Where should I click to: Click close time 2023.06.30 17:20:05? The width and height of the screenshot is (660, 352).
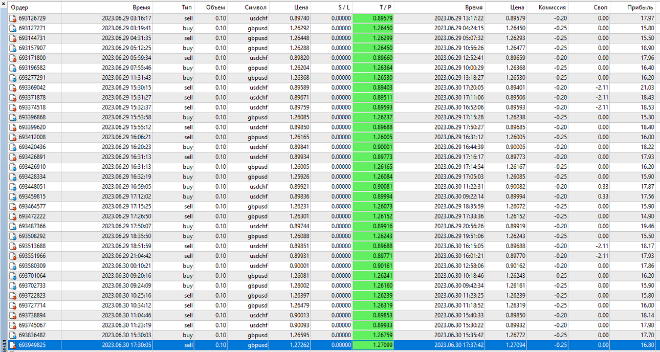[x=459, y=87]
